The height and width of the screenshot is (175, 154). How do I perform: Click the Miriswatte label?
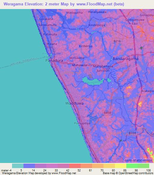click(x=77, y=58)
